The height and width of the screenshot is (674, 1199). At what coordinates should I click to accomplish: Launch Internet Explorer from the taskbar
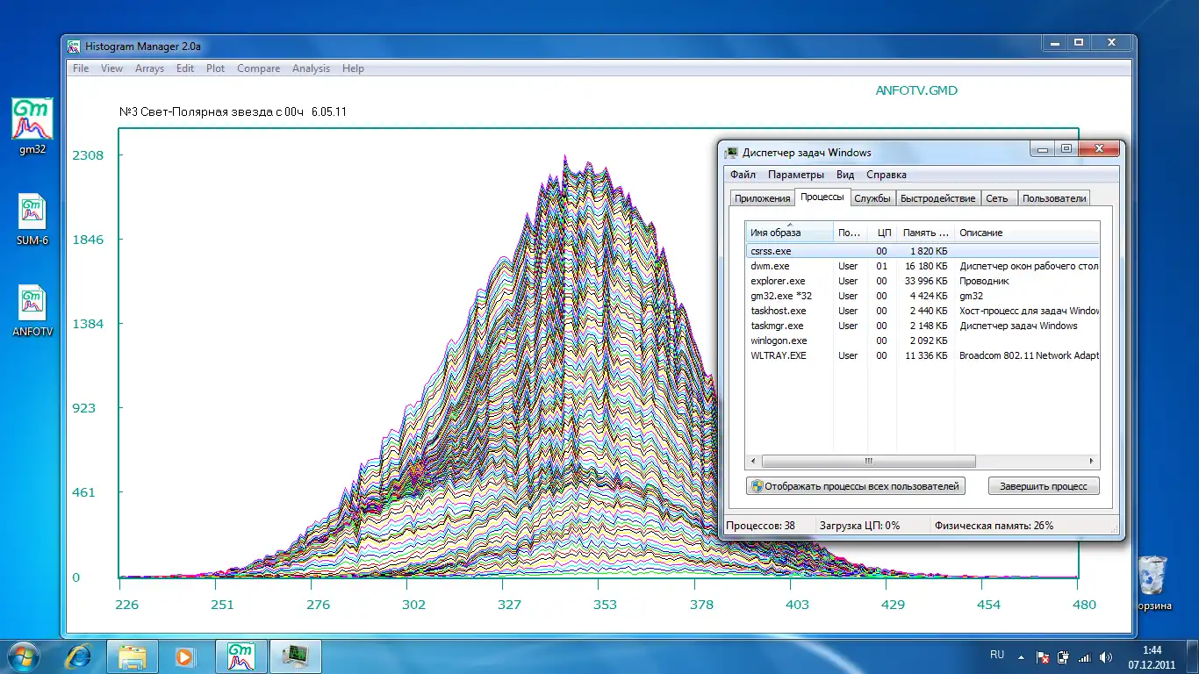click(x=79, y=656)
